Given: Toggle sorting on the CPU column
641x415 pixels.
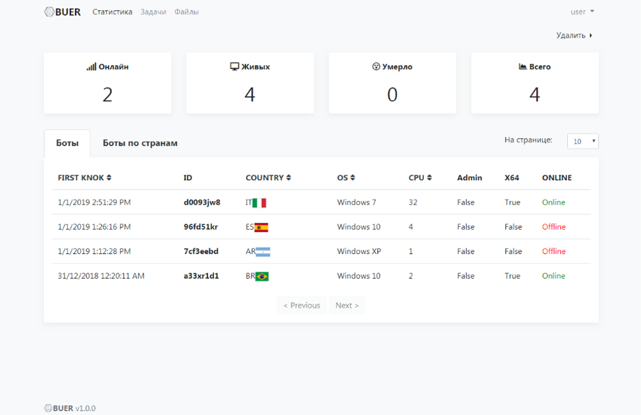Looking at the screenshot, I should pyautogui.click(x=421, y=178).
